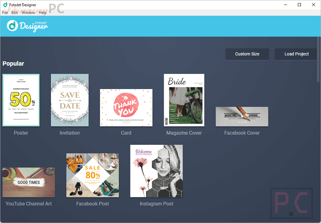Pick the Thank You Card thumbnail
The image size is (321, 223).
(x=126, y=107)
